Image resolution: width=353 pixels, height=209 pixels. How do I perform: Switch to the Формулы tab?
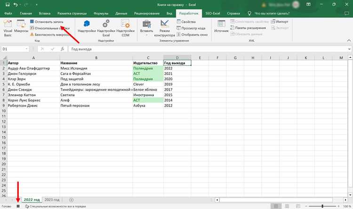[x=101, y=13]
